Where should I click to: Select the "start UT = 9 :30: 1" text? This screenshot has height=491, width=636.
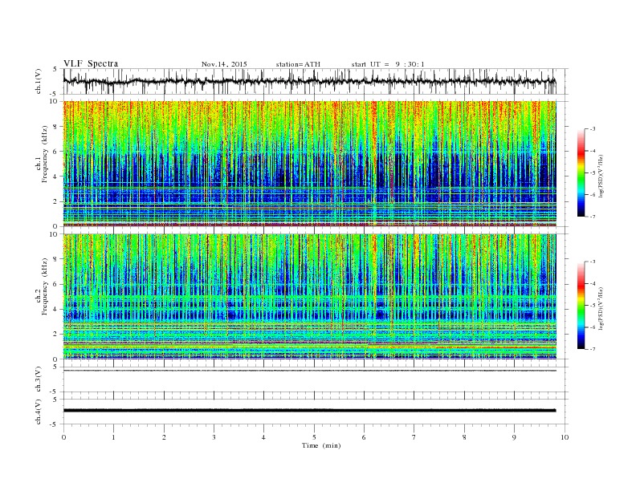[388, 64]
